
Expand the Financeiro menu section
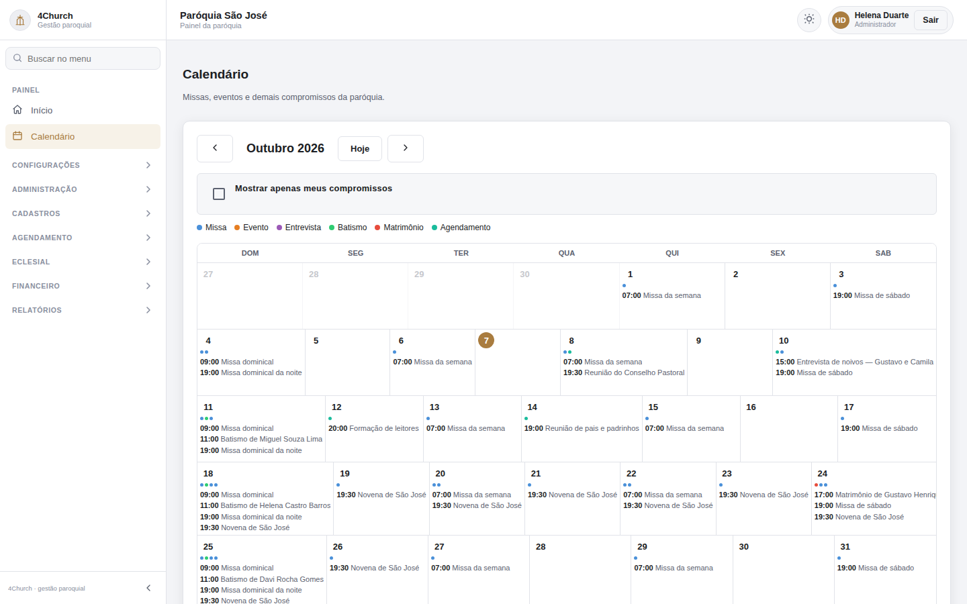[x=83, y=286]
